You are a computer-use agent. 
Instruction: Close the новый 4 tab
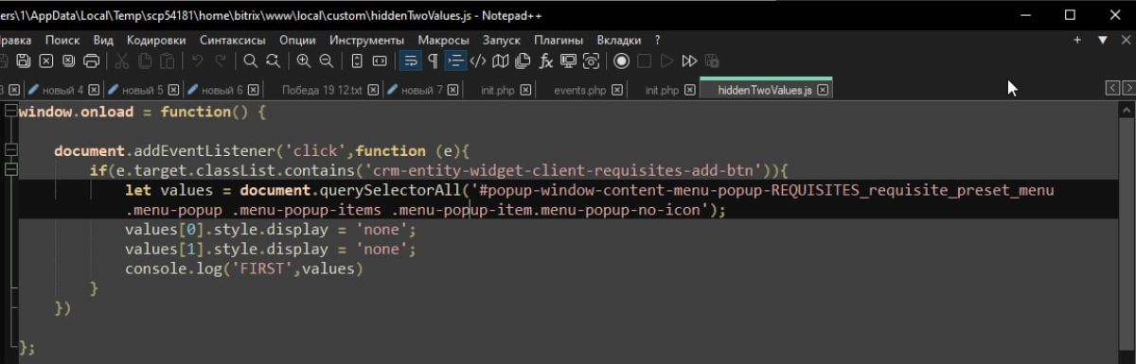(x=95, y=90)
